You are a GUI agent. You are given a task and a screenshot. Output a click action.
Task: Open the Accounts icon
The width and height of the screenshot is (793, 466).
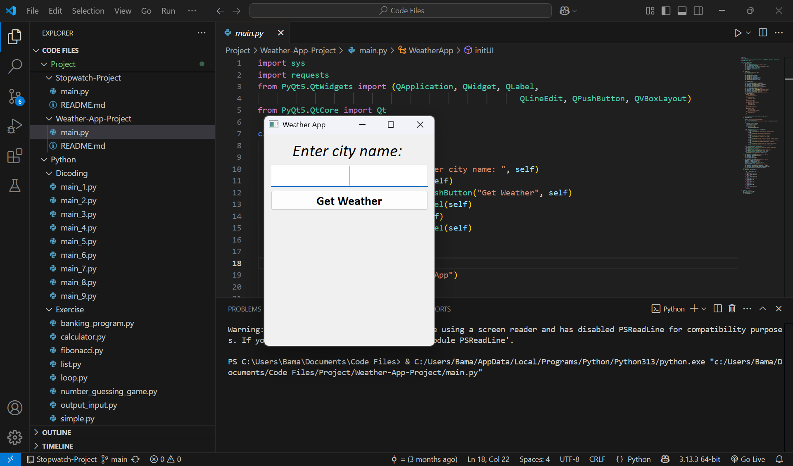pyautogui.click(x=15, y=408)
